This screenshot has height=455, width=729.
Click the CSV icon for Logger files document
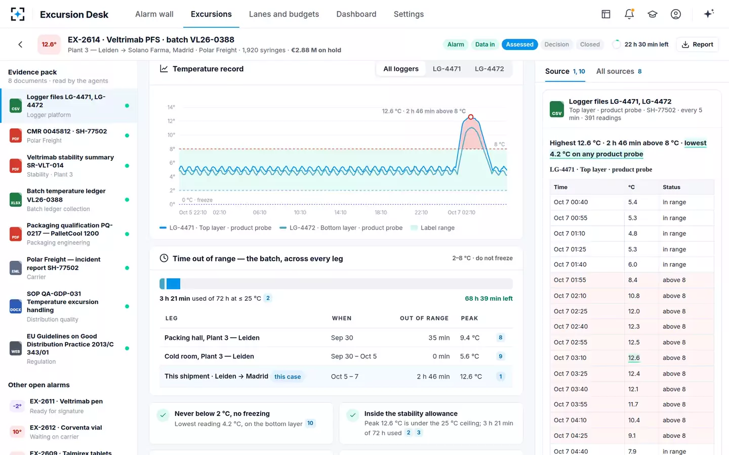(x=16, y=106)
